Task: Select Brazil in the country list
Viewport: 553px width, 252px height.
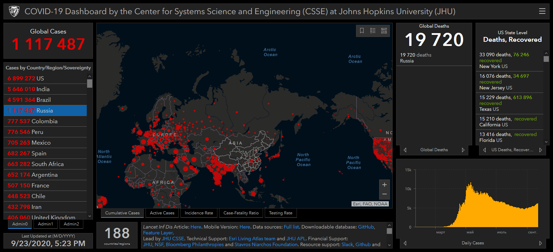Action: 45,100
